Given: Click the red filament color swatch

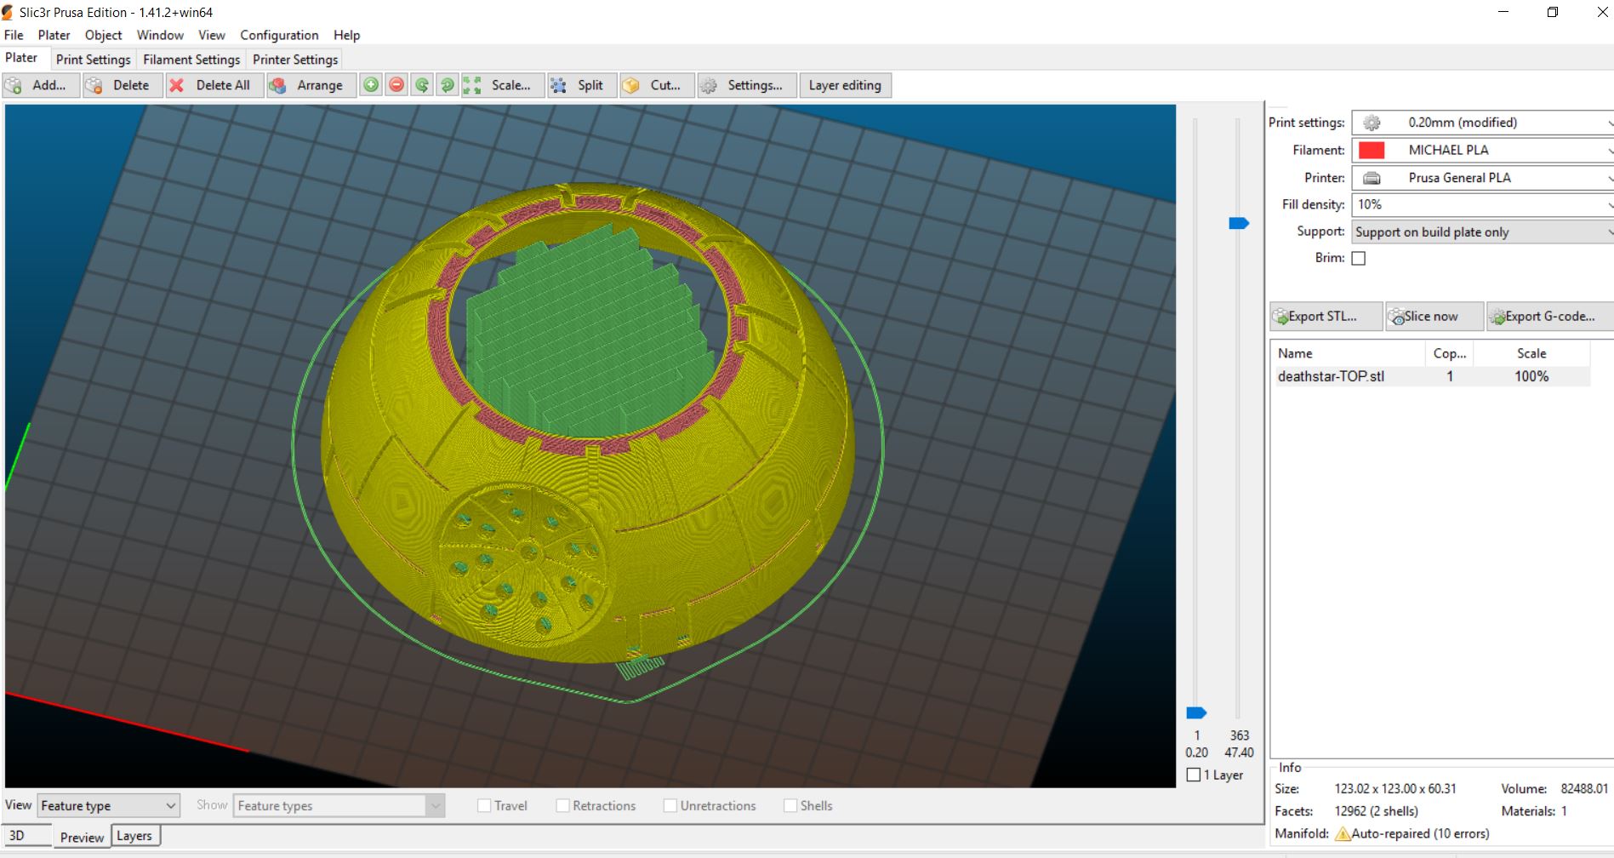Looking at the screenshot, I should (1372, 150).
